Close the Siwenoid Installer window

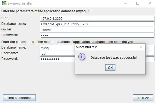pos(150,3)
